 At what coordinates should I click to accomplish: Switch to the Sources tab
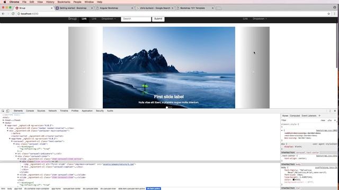[41, 111]
